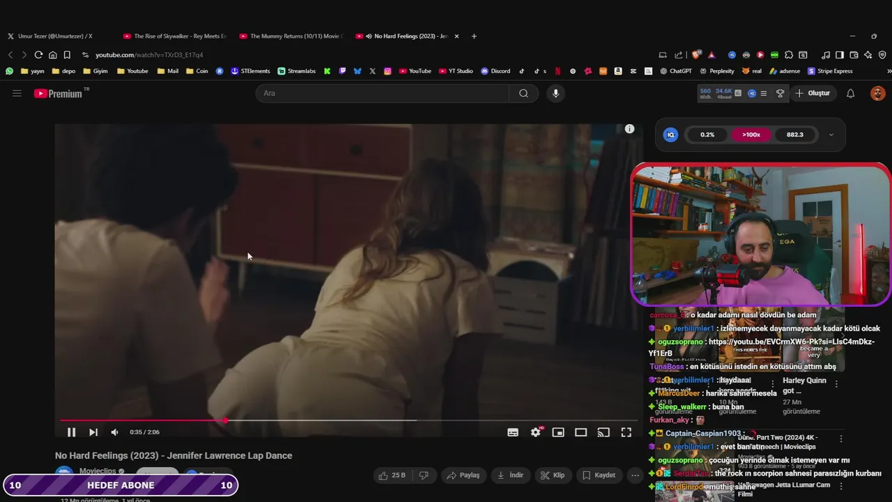This screenshot has height=502, width=892.
Task: Start voice search with microphone
Action: (x=555, y=93)
